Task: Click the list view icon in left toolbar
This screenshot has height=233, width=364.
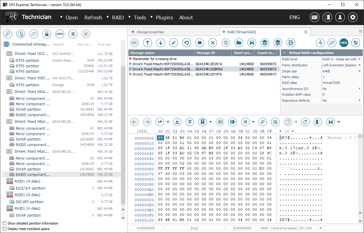Action: (x=73, y=34)
